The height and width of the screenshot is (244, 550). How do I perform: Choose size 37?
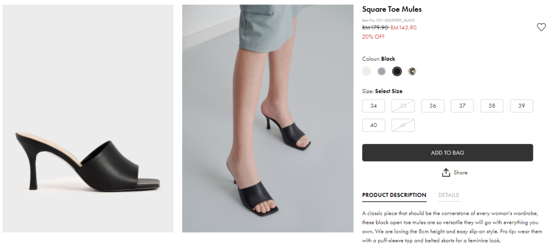coord(462,106)
